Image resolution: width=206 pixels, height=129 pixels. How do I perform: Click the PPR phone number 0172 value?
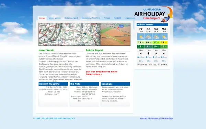pos(60,87)
